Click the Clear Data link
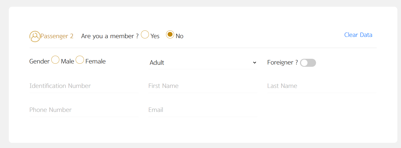 click(x=358, y=35)
